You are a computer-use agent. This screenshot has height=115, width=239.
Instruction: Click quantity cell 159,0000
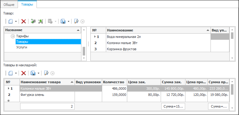(x=115, y=95)
